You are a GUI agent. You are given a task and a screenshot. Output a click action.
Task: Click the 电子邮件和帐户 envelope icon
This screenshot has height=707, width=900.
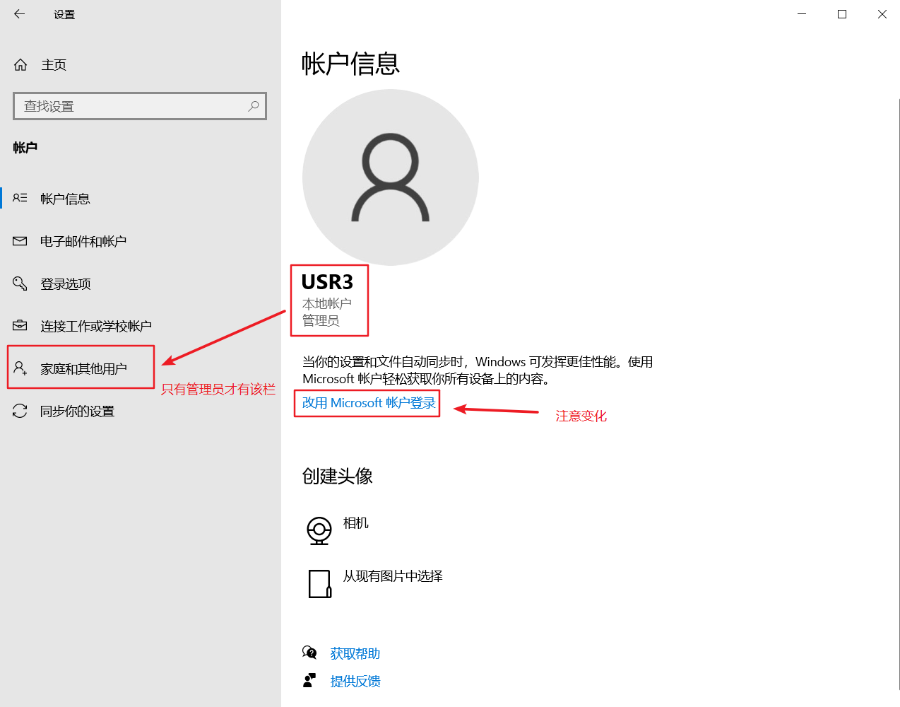[20, 241]
